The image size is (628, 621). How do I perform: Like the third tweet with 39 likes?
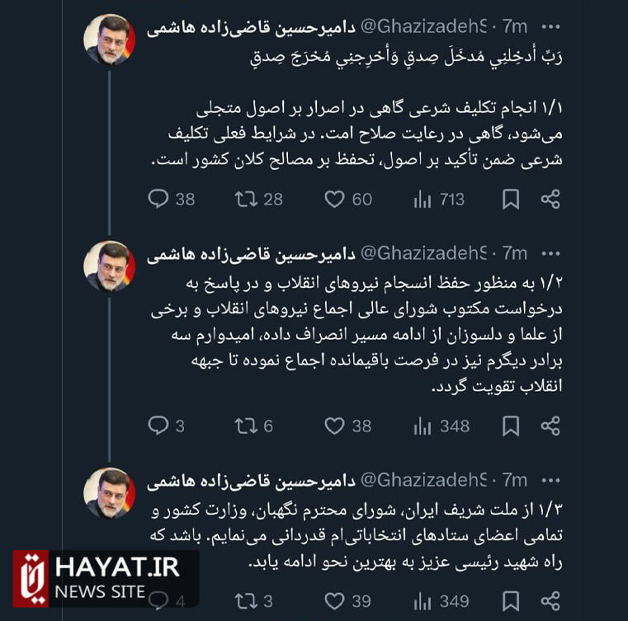[x=334, y=601]
